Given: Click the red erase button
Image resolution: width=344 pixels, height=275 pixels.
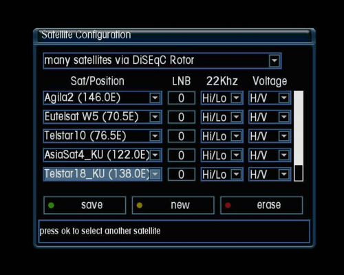Looking at the screenshot, I should pos(261,206).
